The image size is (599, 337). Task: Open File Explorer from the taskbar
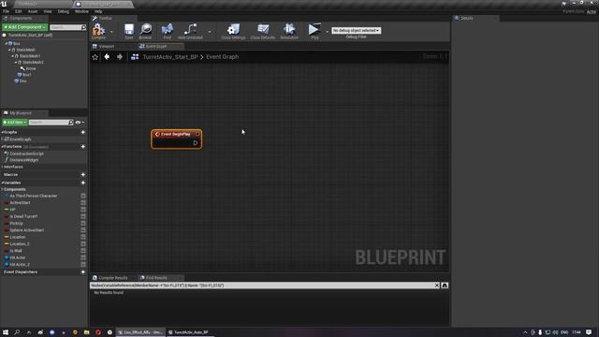pyautogui.click(x=87, y=332)
